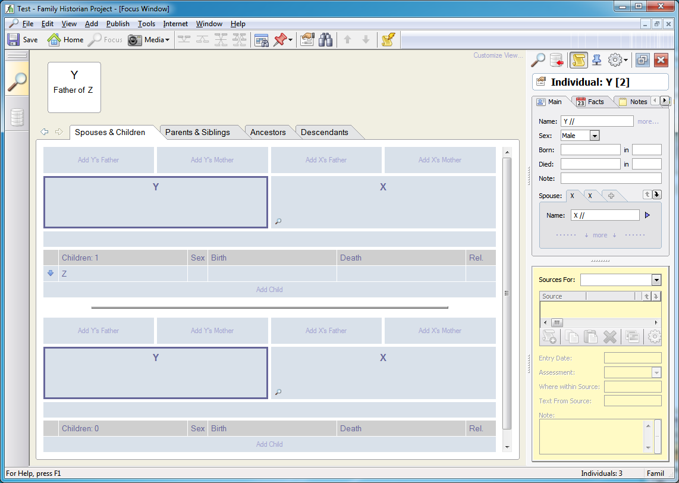This screenshot has width=679, height=483.
Task: Switch to the Ancestors tab
Action: [268, 132]
